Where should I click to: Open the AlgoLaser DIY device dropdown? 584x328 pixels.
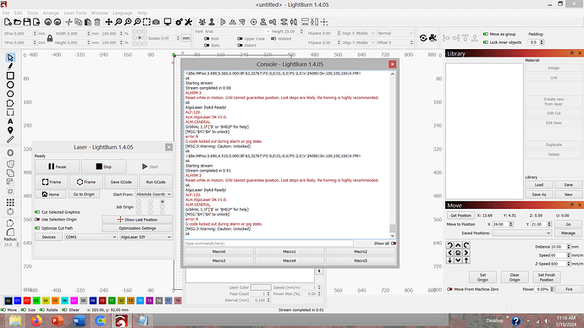tap(146, 237)
